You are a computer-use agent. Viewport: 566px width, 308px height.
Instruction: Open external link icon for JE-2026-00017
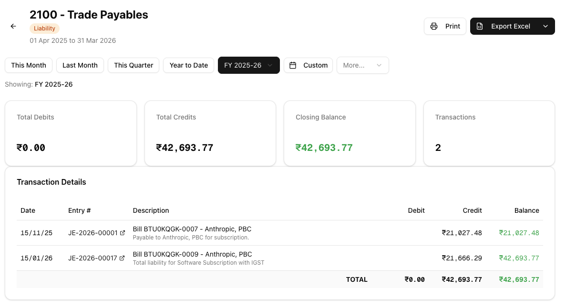(122, 258)
